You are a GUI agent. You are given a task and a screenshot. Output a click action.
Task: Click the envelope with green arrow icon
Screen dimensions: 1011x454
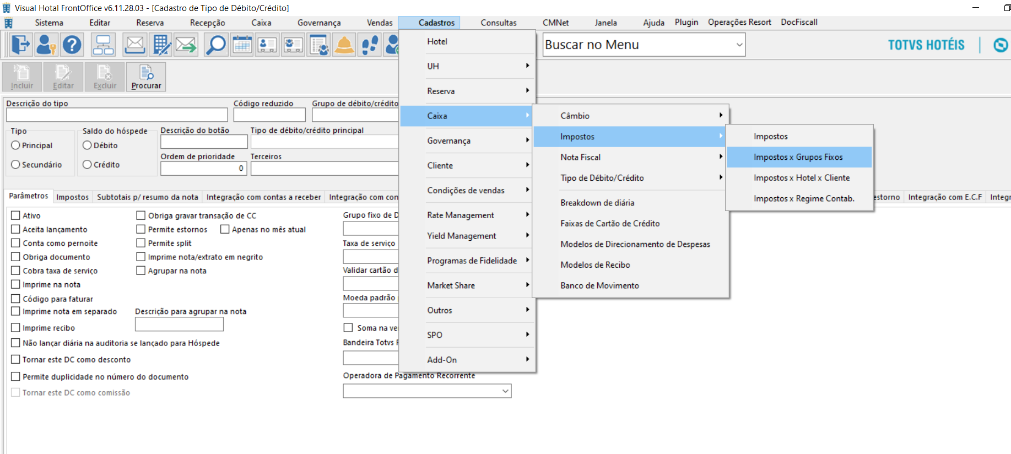186,45
